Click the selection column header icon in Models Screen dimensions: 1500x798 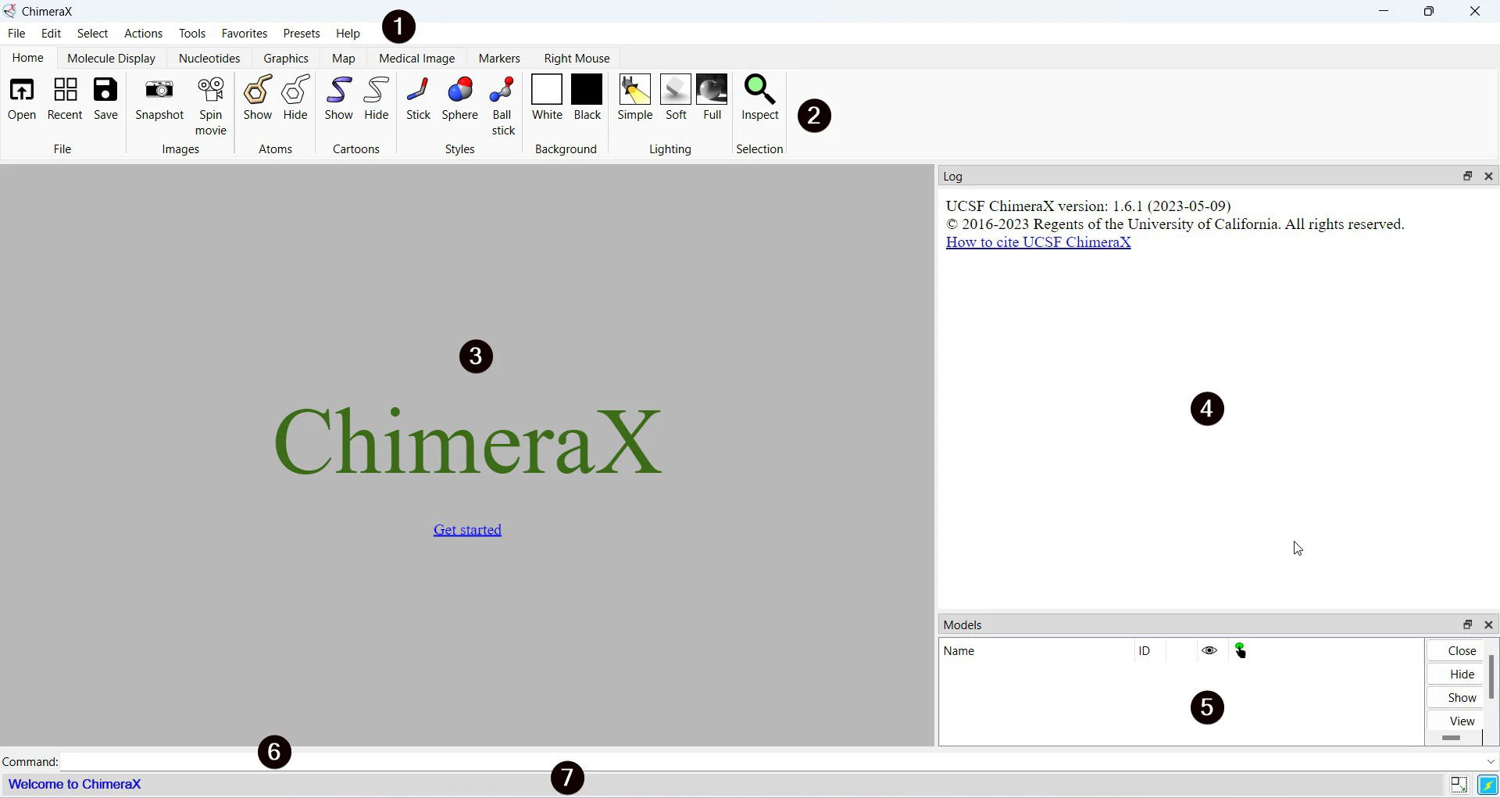click(1241, 651)
